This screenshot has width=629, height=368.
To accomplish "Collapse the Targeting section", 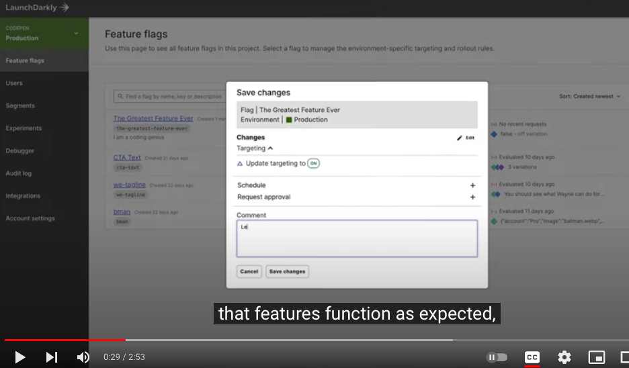I will tap(255, 148).
